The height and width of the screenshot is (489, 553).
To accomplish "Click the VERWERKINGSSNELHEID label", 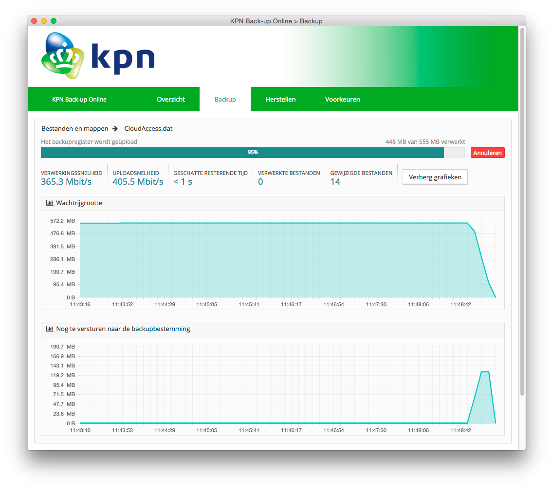I will (72, 173).
